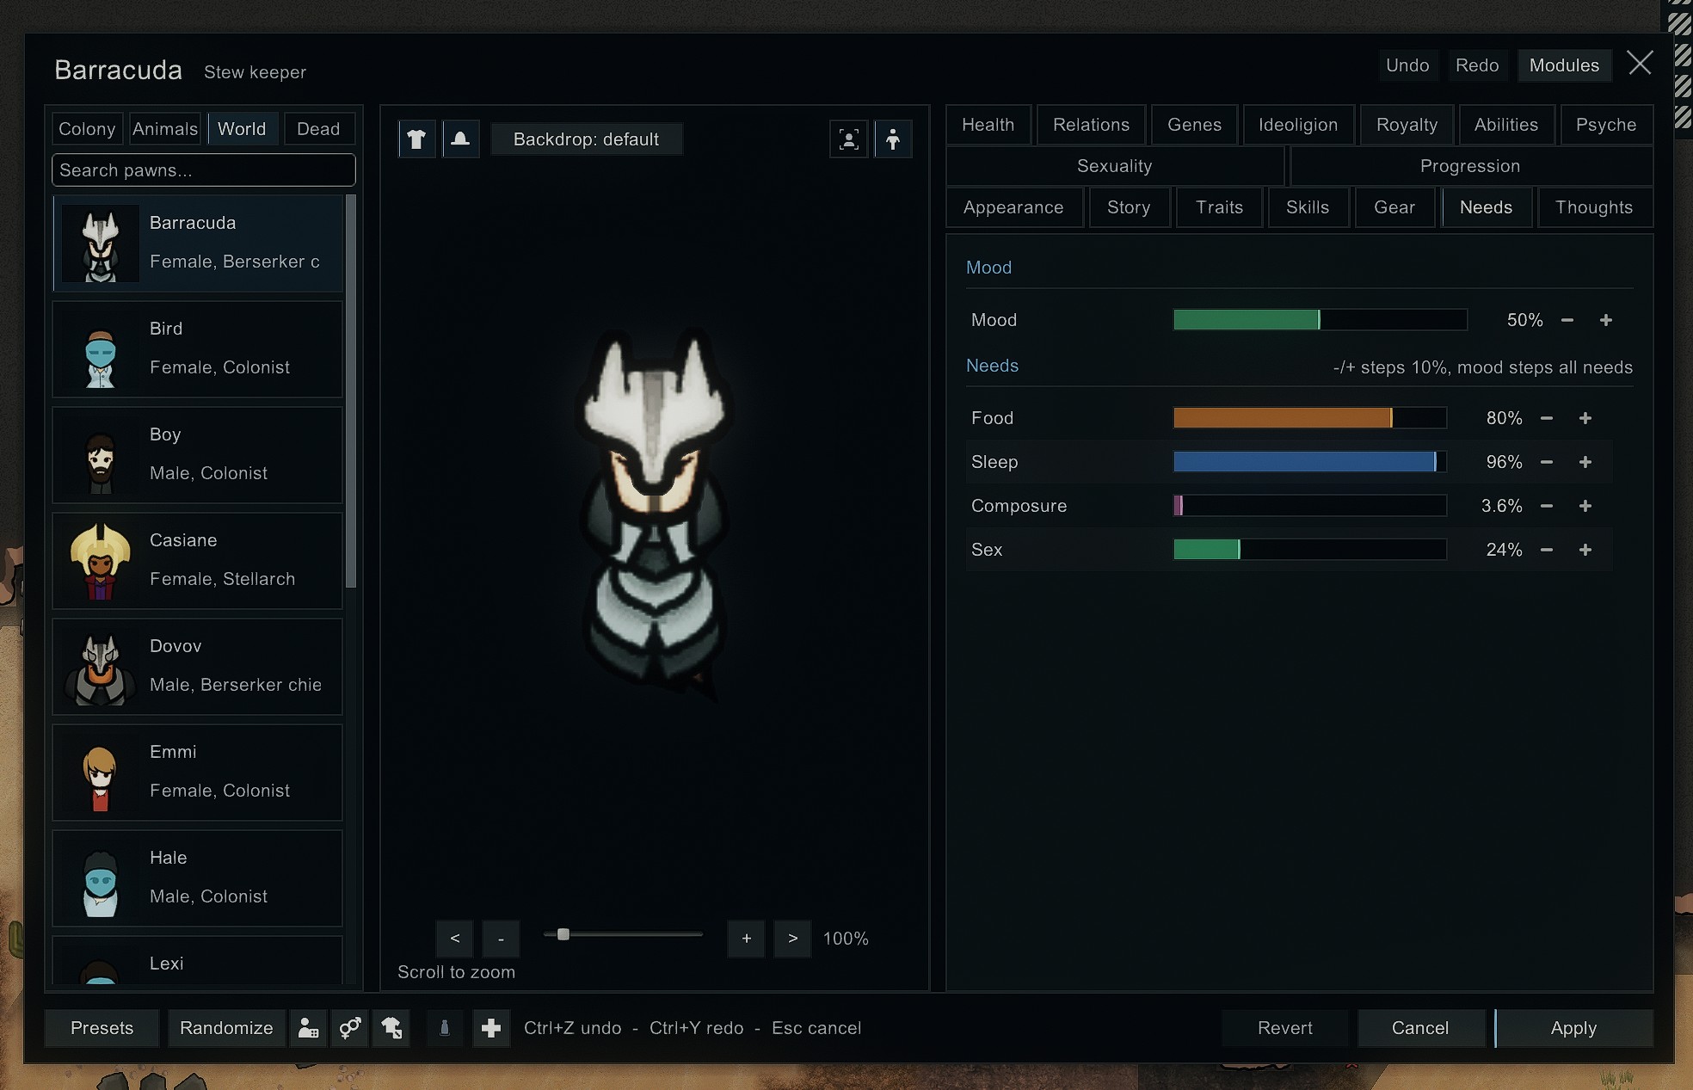This screenshot has height=1090, width=1693.
Task: Open the Progression tab
Action: [x=1470, y=166]
